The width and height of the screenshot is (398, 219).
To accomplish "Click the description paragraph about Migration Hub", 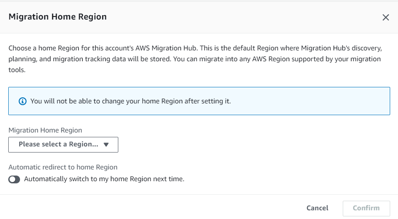I will (195, 59).
